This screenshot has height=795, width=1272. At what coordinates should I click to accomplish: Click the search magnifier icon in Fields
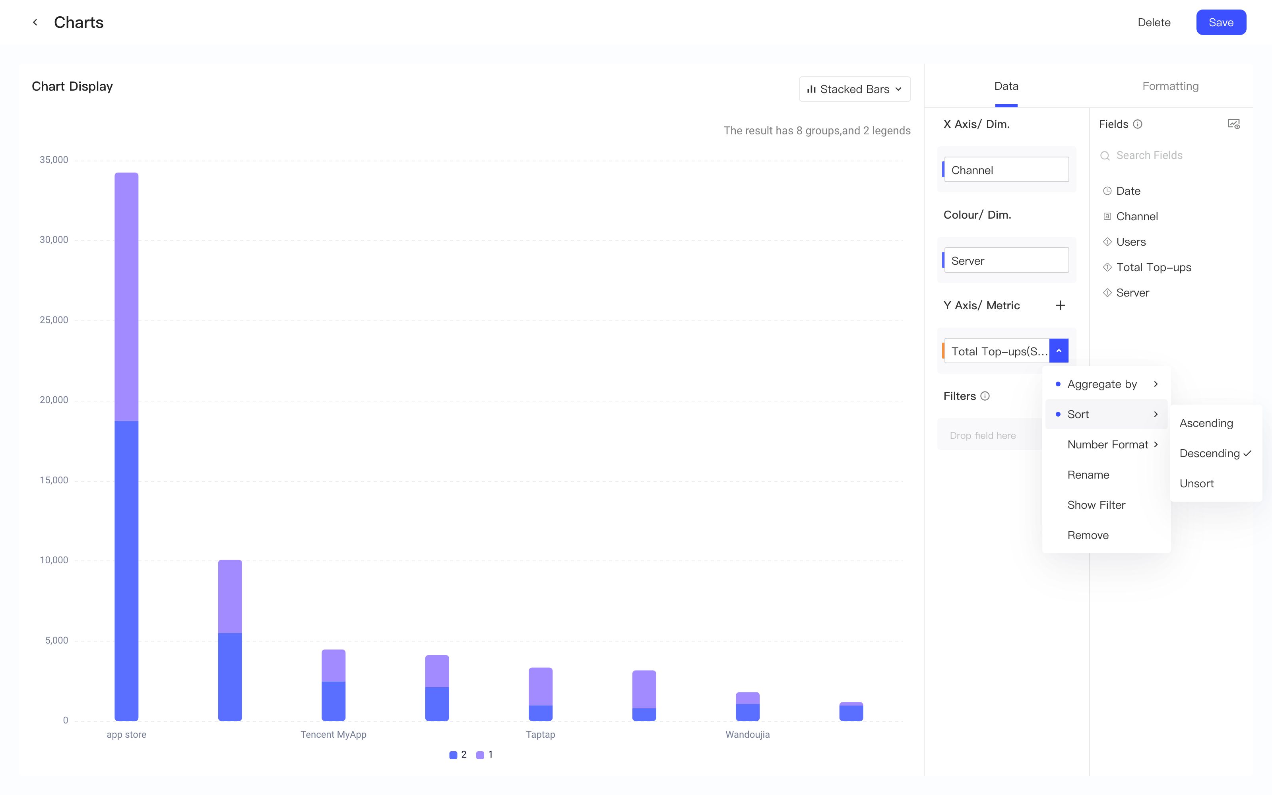1105,156
